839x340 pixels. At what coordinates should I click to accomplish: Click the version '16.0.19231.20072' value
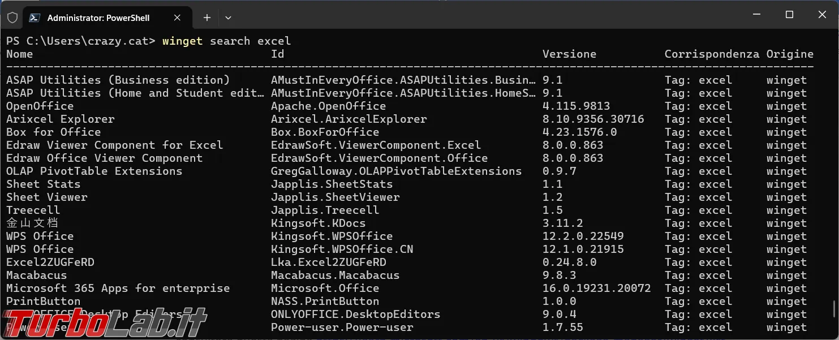click(596, 289)
